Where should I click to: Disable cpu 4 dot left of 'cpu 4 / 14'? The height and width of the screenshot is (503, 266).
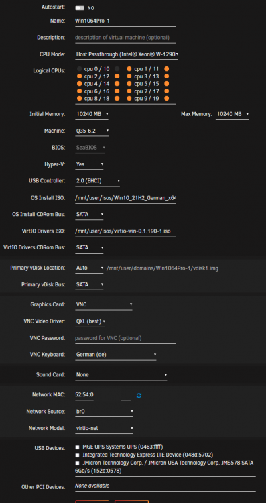[80, 84]
